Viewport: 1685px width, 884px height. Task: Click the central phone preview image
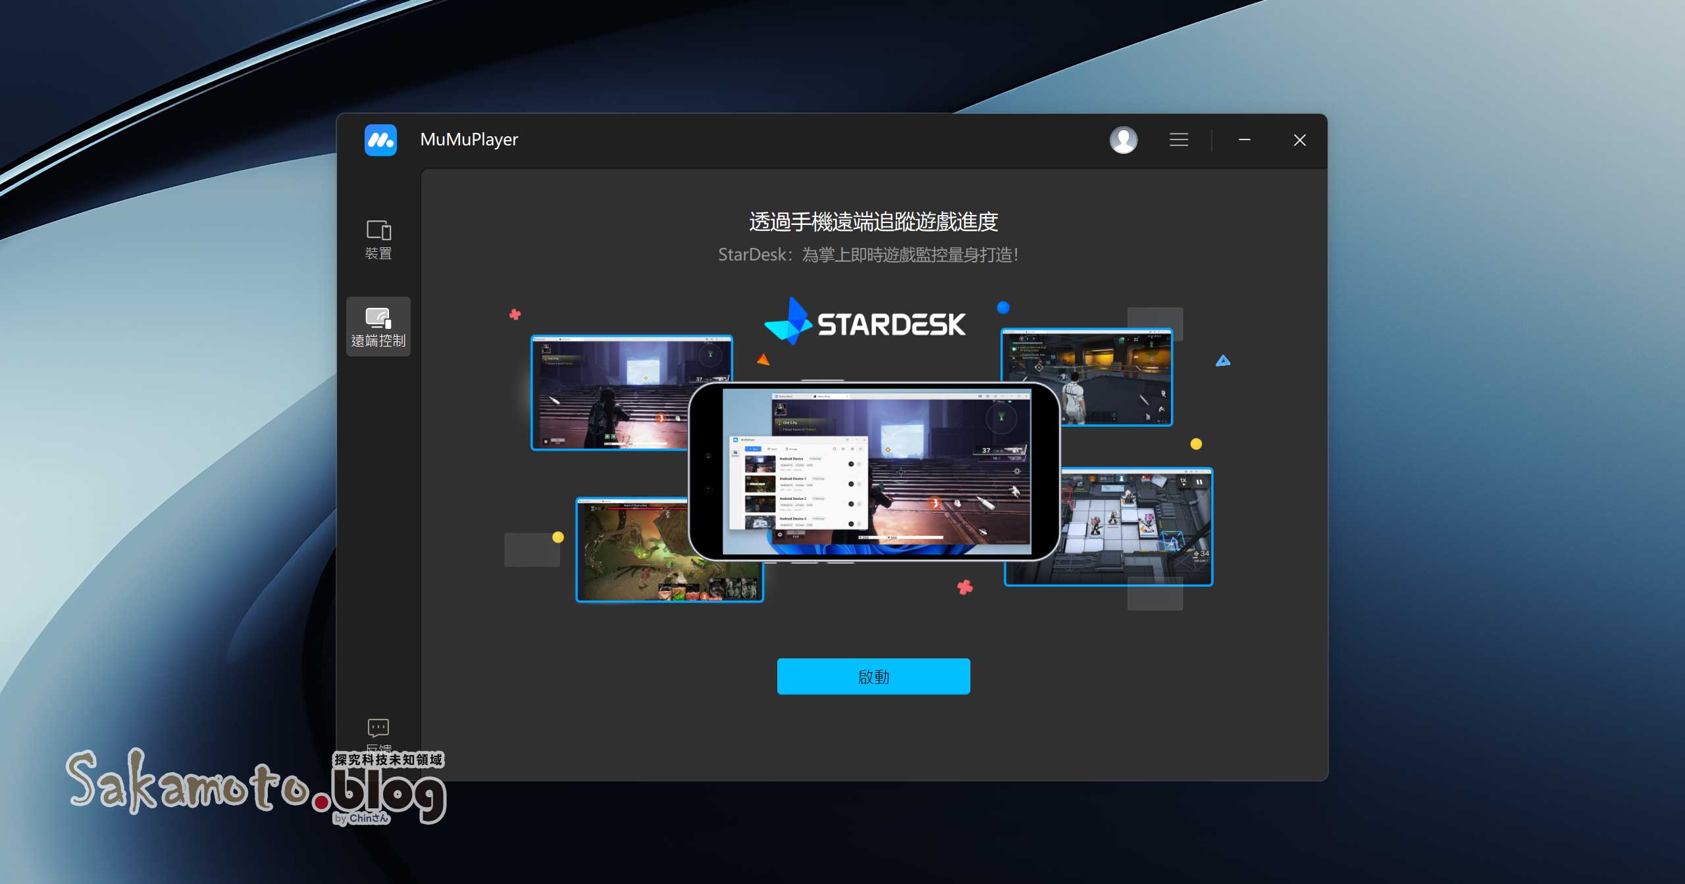click(874, 471)
